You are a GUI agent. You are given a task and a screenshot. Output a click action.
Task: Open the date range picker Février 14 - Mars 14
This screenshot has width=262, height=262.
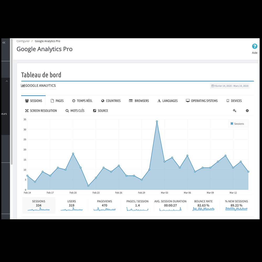(230, 86)
